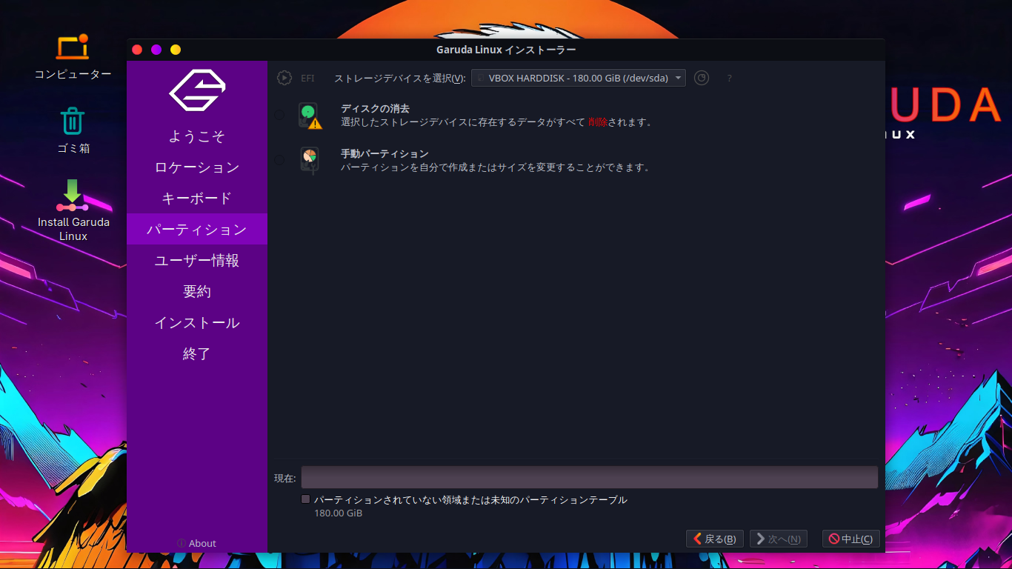Go to the 終了 step in sidebar
The image size is (1012, 569).
point(197,354)
